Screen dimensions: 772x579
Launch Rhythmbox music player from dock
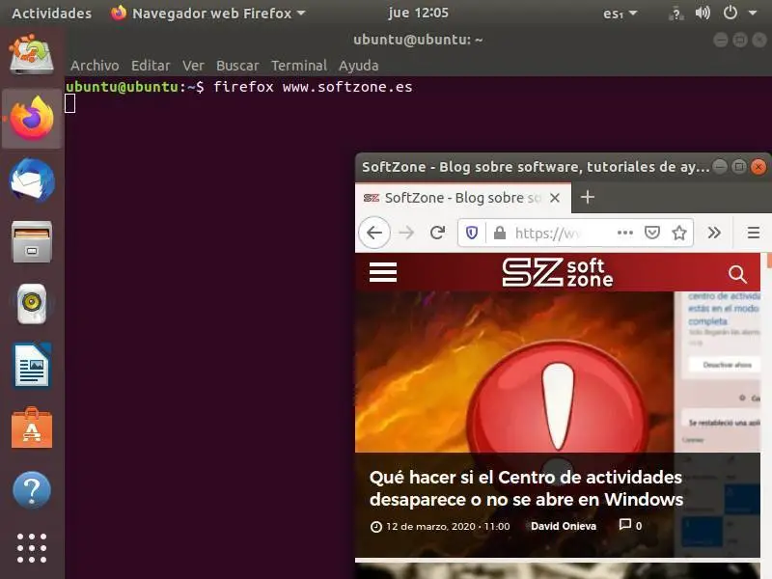pyautogui.click(x=32, y=303)
